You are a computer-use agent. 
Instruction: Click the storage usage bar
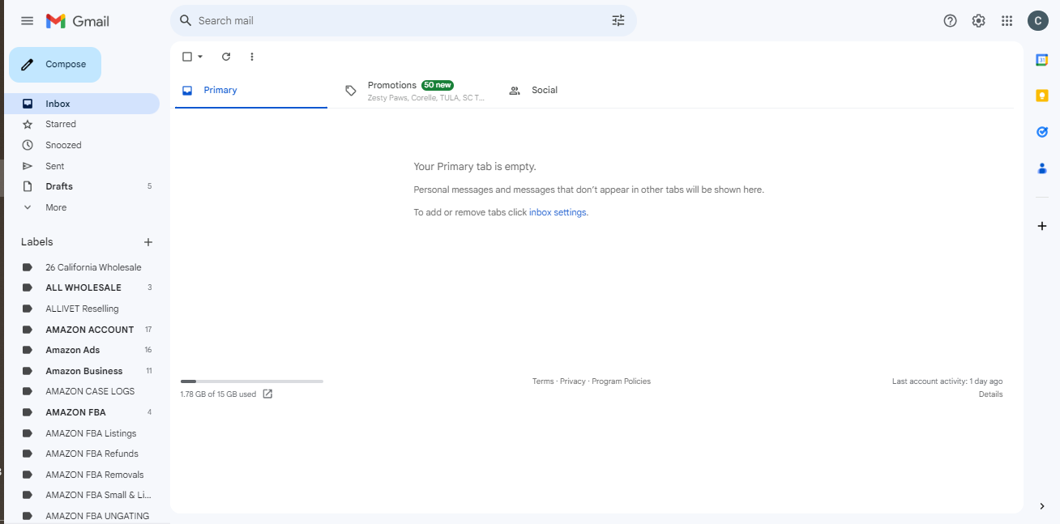point(252,381)
